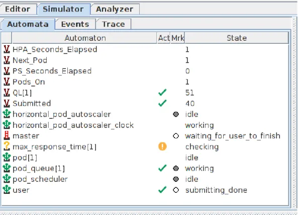Click the filled marking dot of horizontal_pod_autoscaler

(x=176, y=114)
